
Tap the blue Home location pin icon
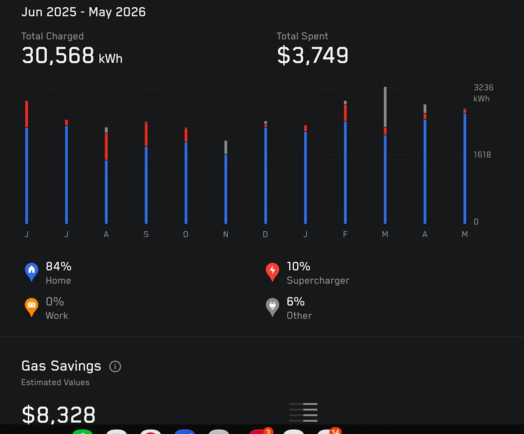tap(31, 272)
